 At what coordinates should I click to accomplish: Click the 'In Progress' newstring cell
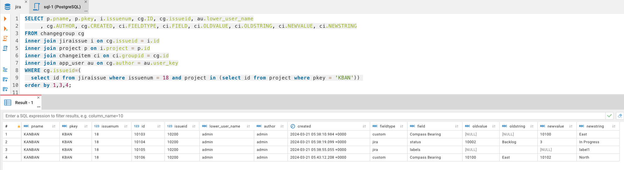click(x=598, y=142)
